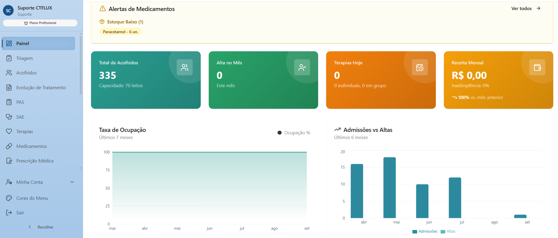Click the mai admissions bar

click(x=390, y=188)
